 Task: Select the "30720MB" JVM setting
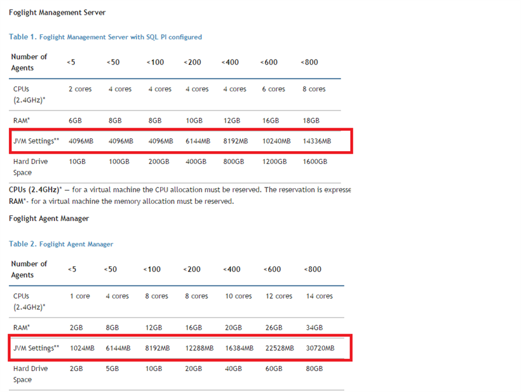click(x=320, y=348)
